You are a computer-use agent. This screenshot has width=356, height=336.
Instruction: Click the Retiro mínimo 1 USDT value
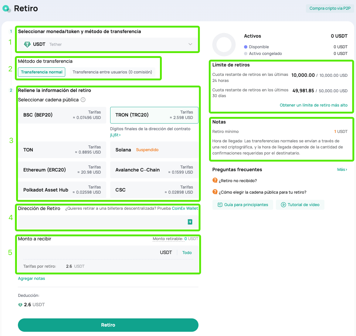(x=341, y=131)
